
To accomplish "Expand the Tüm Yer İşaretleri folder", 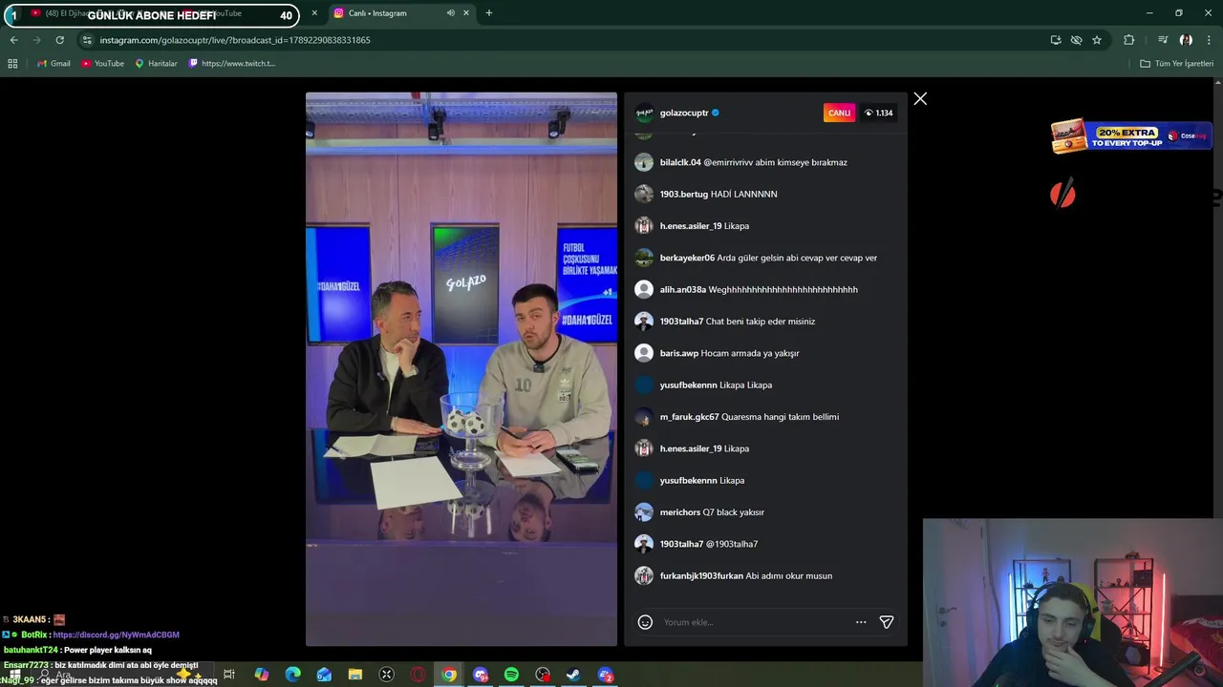I will [x=1176, y=63].
